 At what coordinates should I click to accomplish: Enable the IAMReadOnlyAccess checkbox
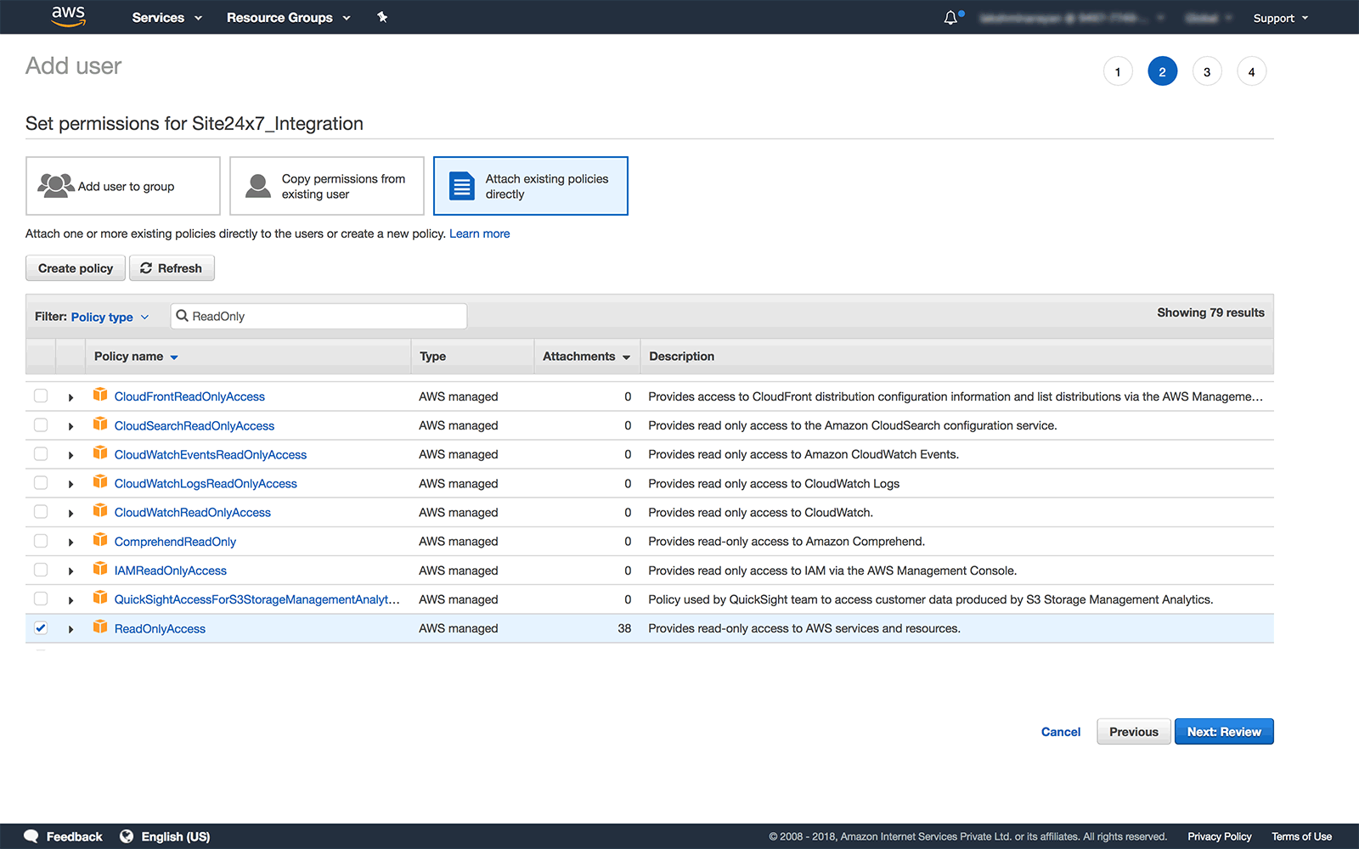pos(40,570)
